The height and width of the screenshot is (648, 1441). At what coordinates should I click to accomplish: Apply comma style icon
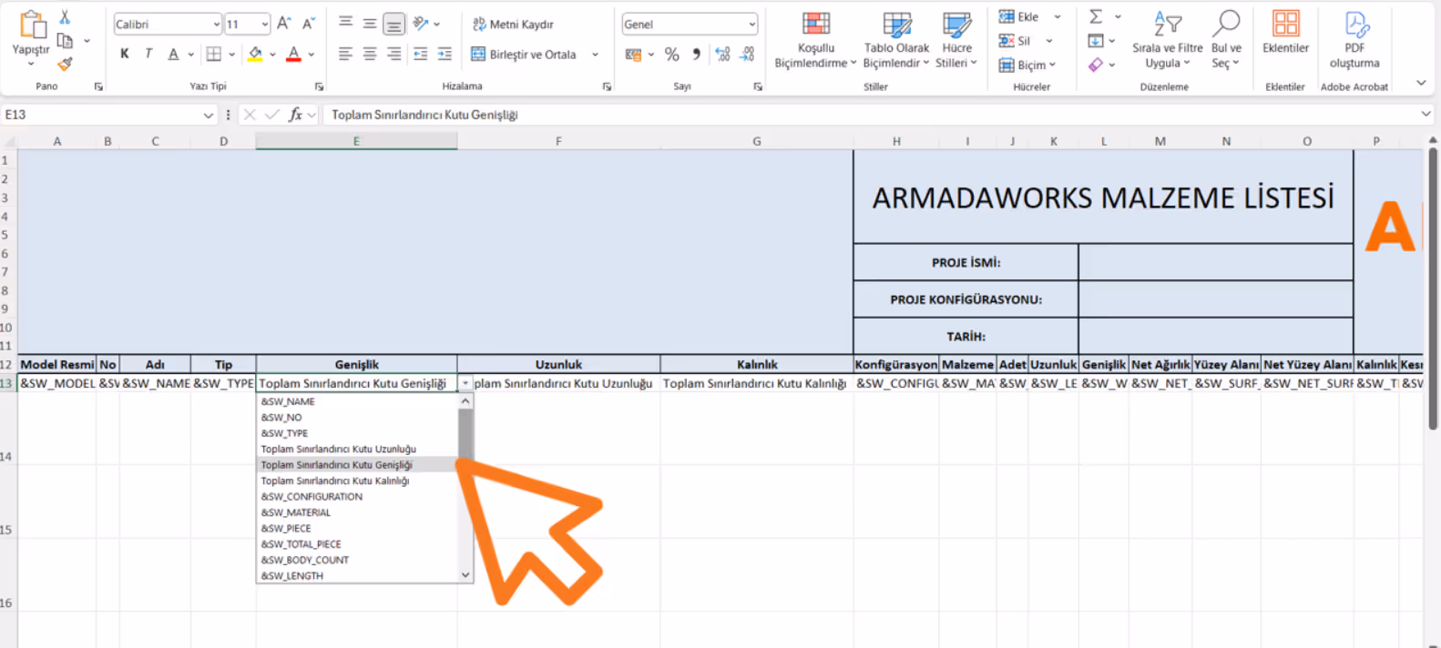pos(697,55)
